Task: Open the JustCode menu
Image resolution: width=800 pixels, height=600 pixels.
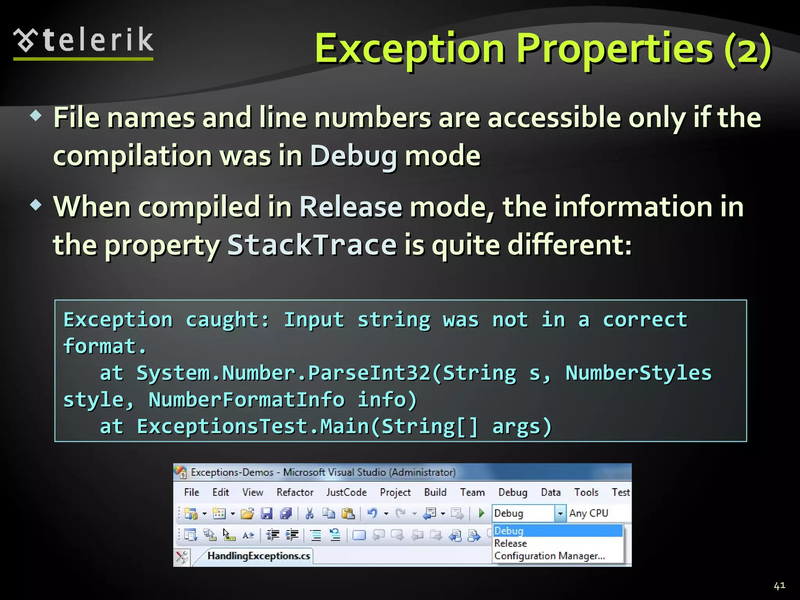Action: coord(346,492)
